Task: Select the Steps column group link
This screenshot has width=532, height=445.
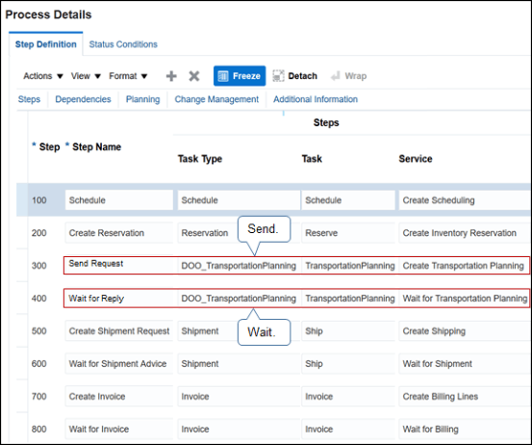Action: (29, 99)
